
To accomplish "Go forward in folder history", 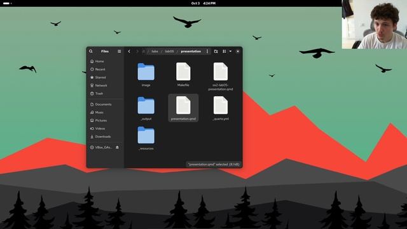I will coord(137,52).
